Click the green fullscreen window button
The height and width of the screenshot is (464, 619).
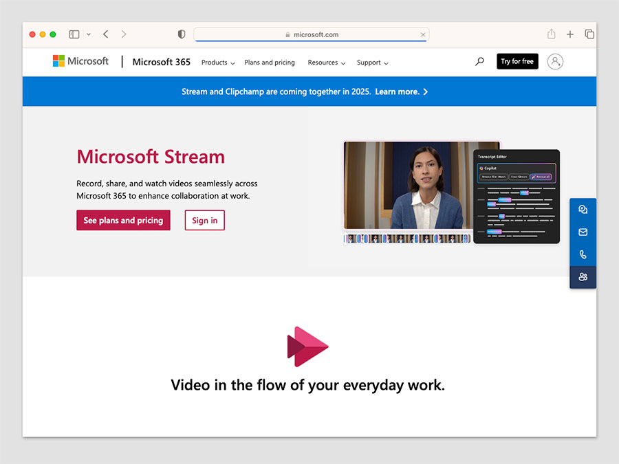pos(53,34)
